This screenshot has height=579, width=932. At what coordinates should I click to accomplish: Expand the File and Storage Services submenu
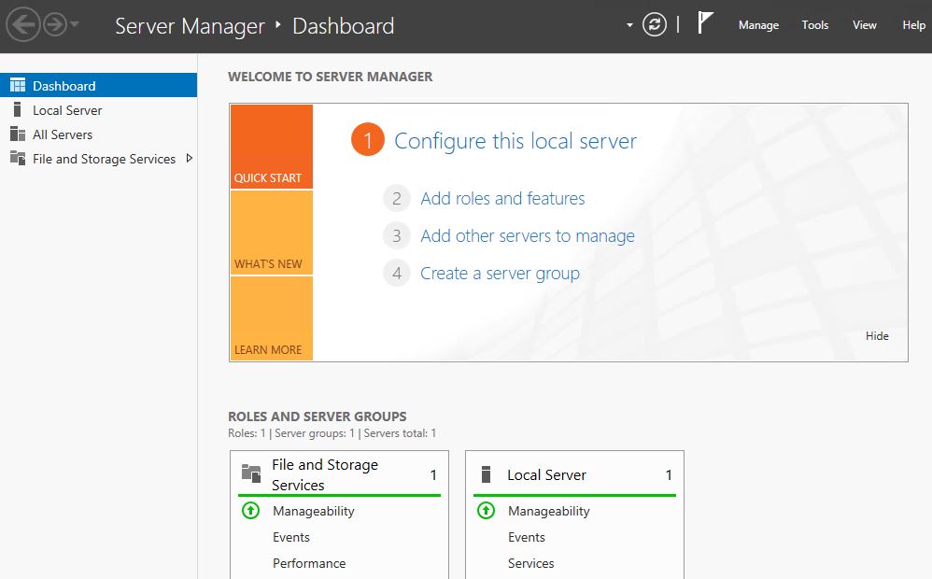190,159
